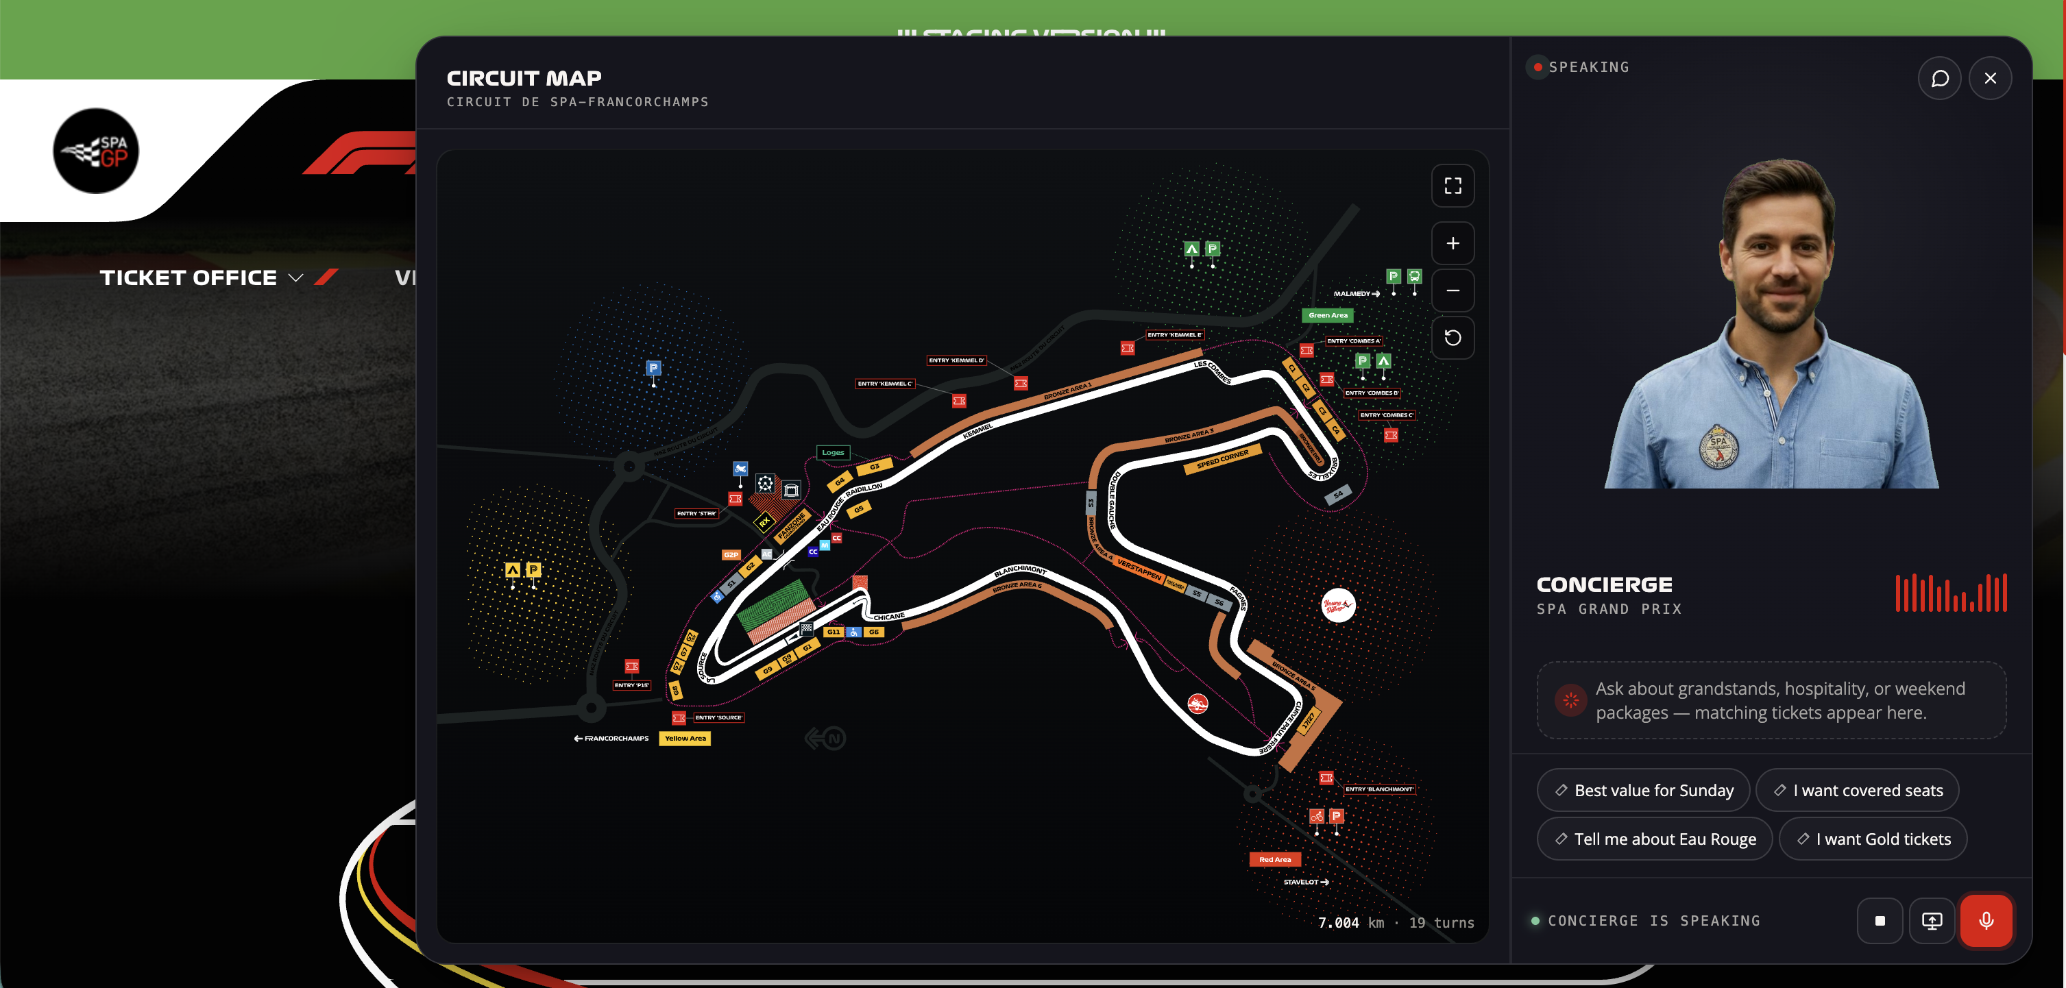Click the Entry 'Kemmel C' ticket icon
This screenshot has height=988, width=2066.
coord(959,401)
